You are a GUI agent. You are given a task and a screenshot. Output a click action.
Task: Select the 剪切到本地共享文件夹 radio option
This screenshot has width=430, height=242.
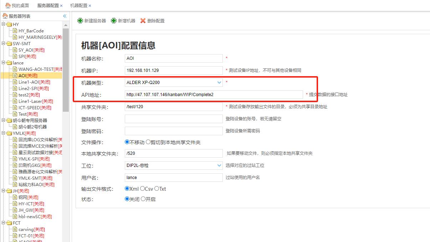[148, 142]
